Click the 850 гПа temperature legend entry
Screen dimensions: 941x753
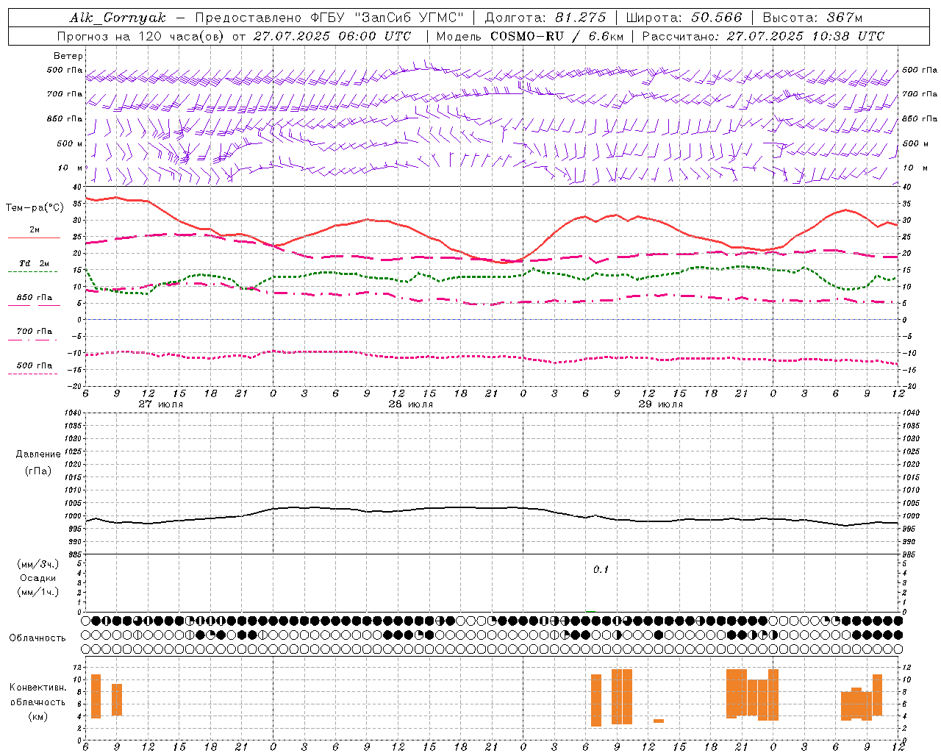[x=35, y=298]
